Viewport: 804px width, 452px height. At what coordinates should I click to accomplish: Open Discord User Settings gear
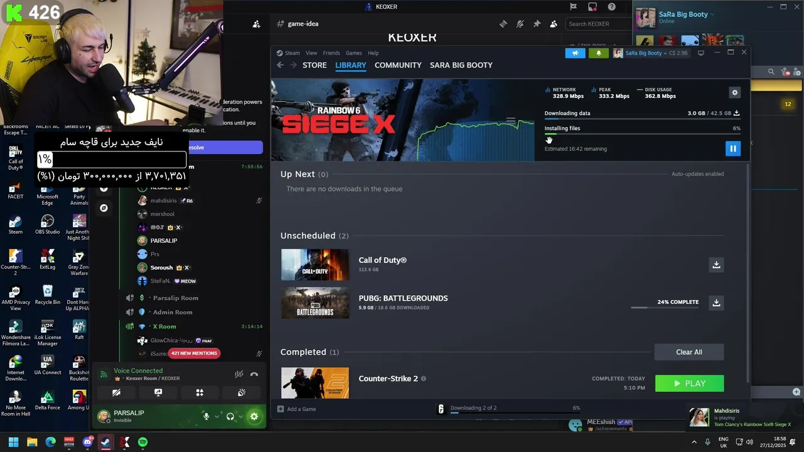coord(254,416)
